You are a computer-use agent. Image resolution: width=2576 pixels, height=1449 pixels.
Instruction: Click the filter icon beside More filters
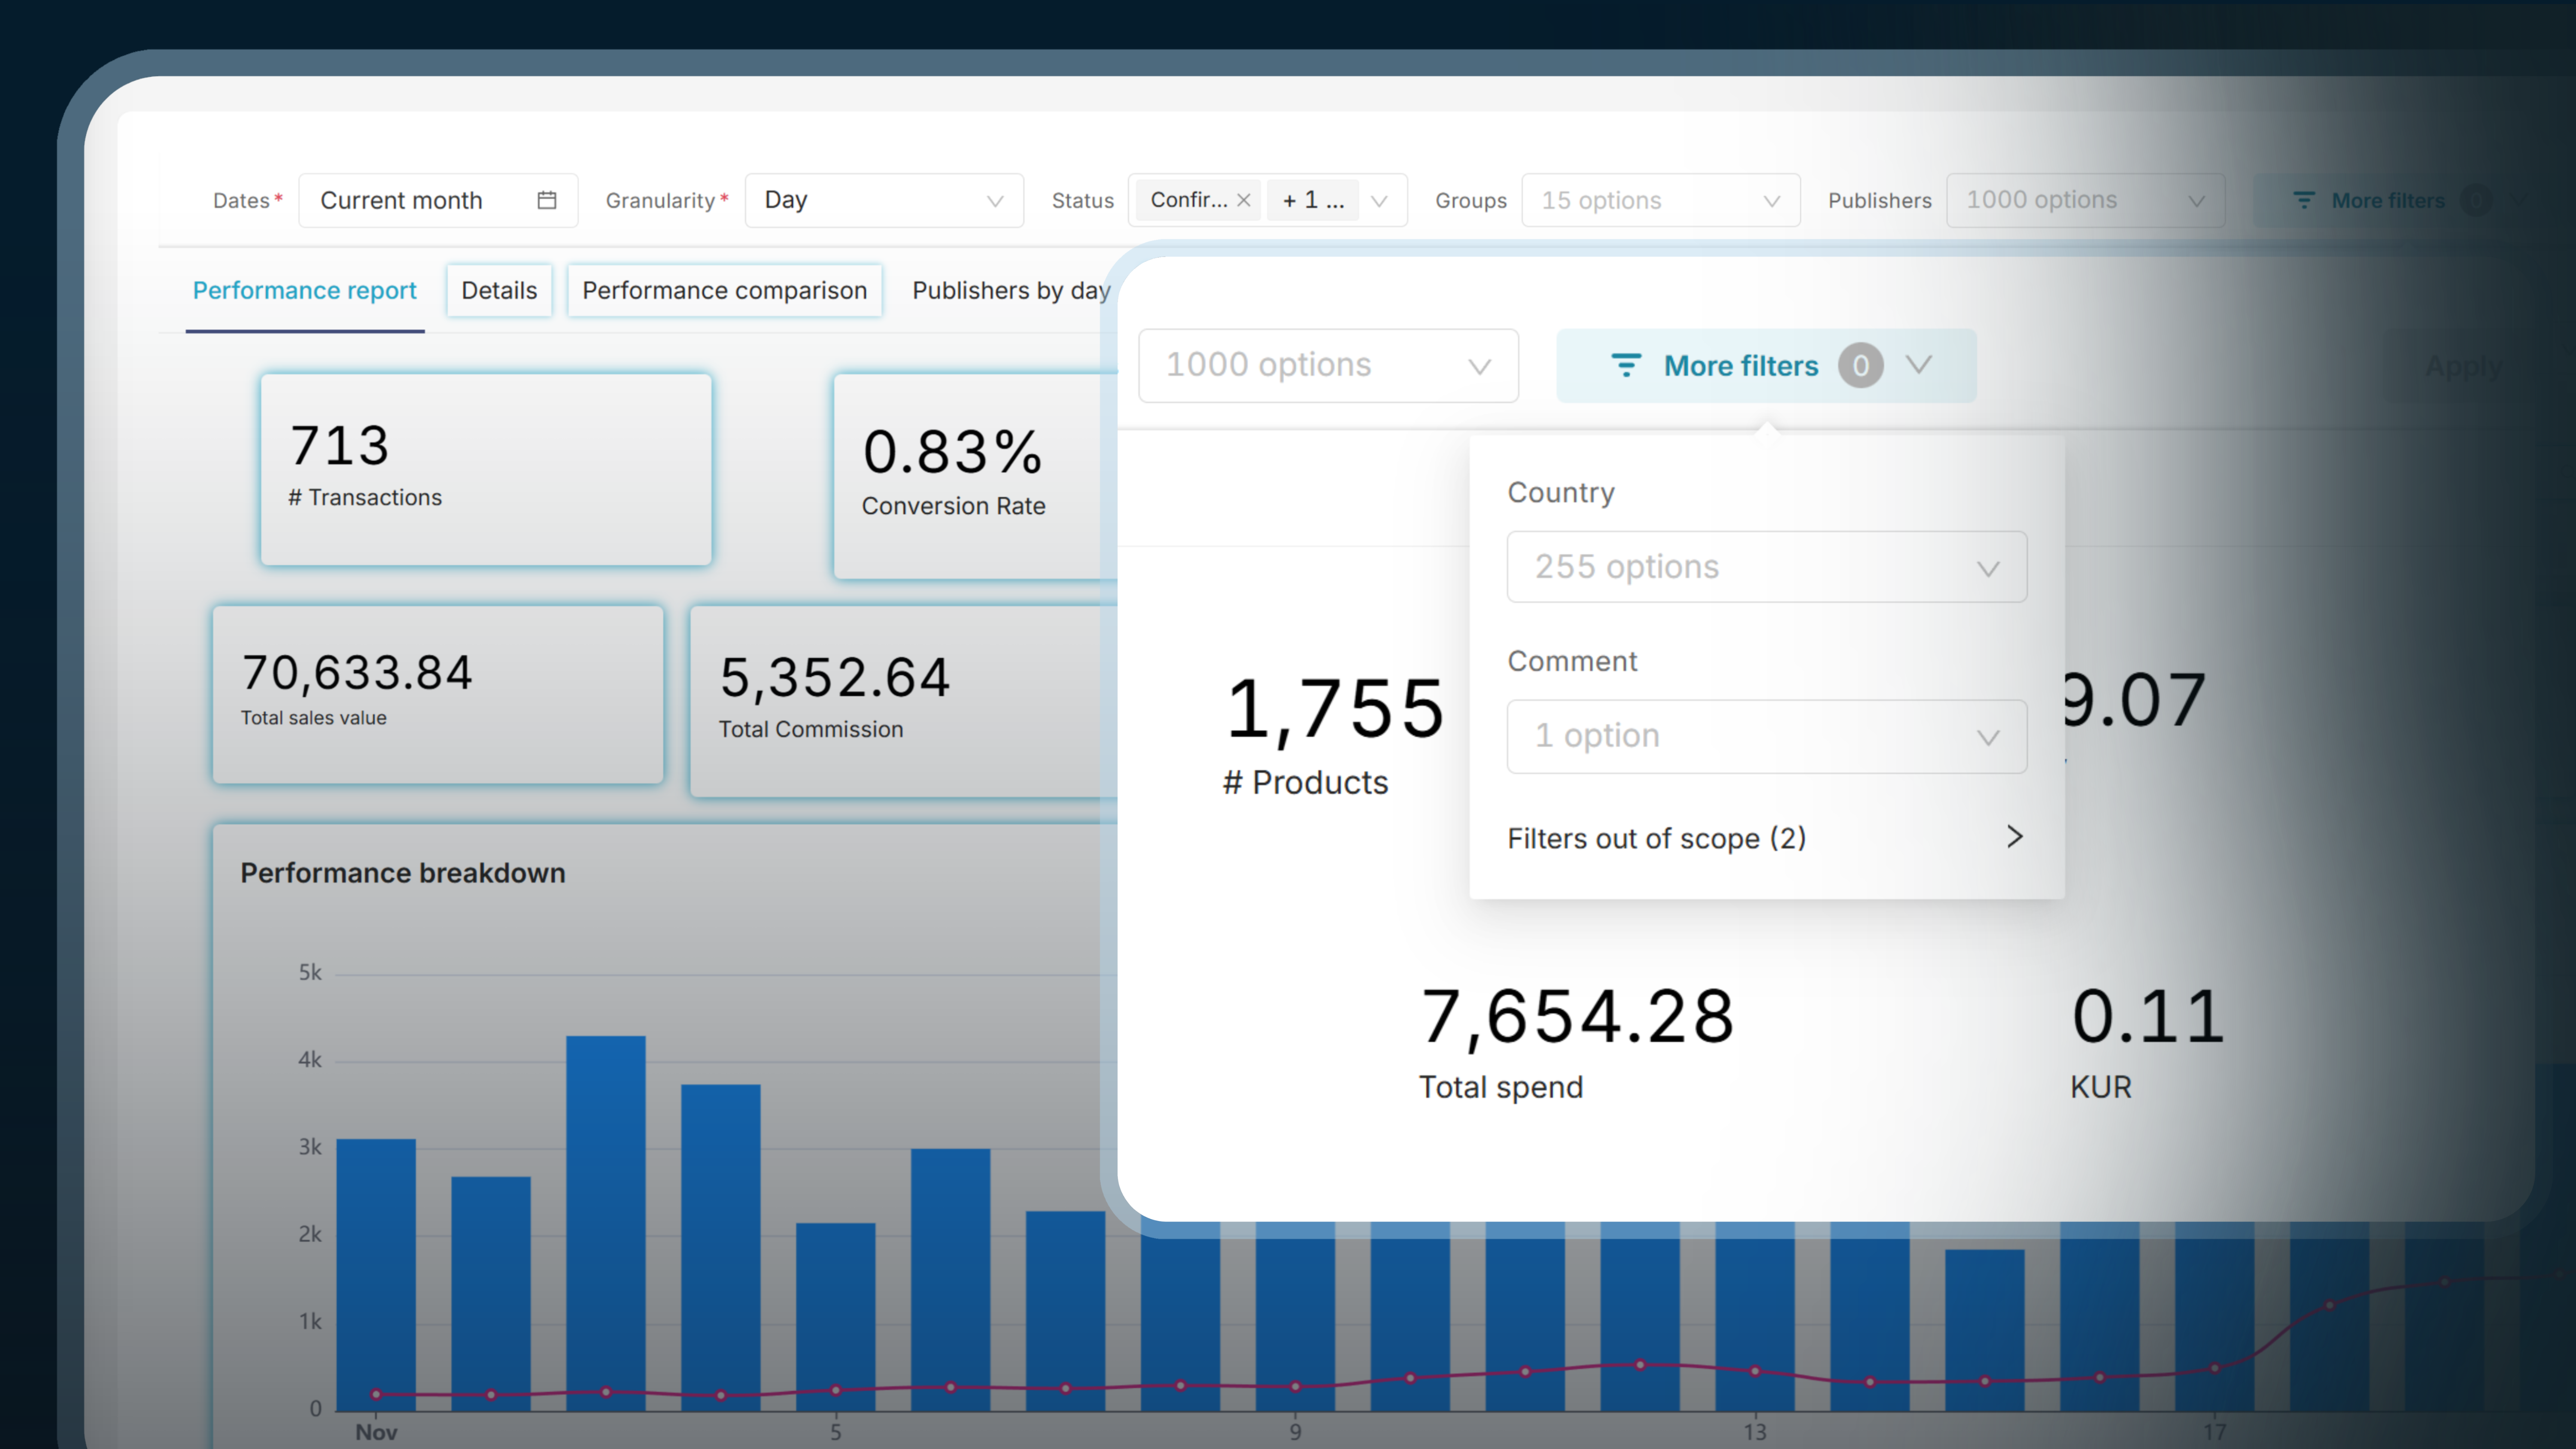(1626, 365)
